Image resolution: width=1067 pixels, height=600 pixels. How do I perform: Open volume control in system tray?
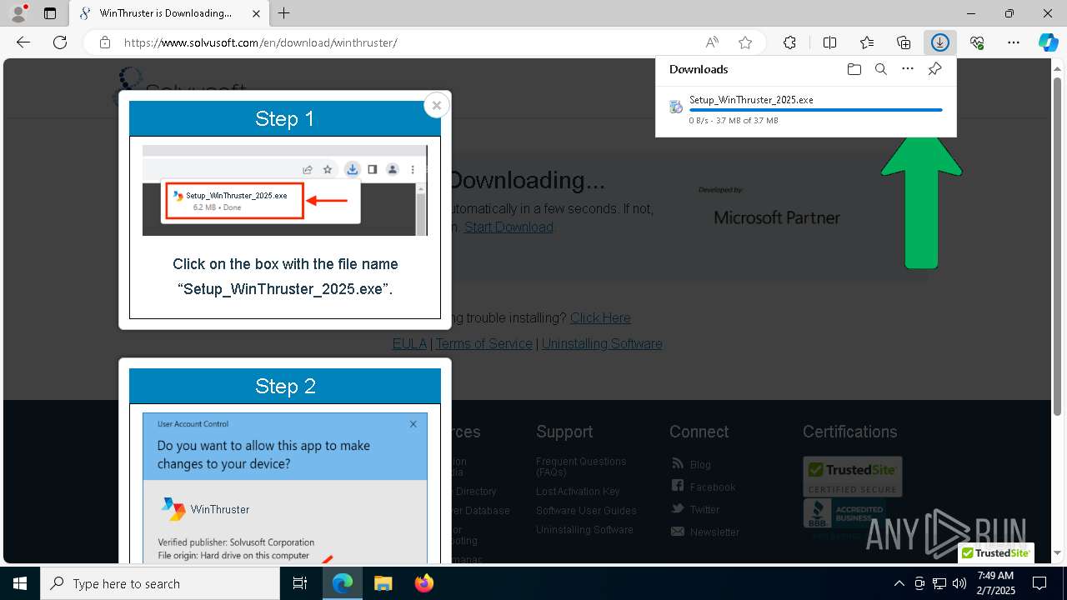pyautogui.click(x=959, y=583)
